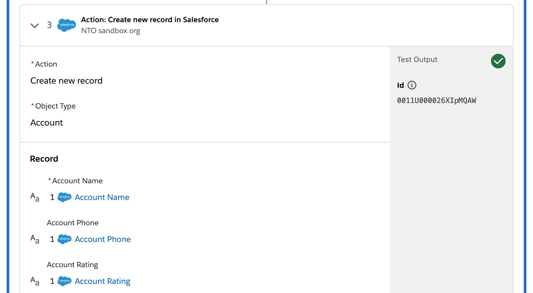Select the blue Account Rating data pill
The image size is (533, 293).
[102, 281]
